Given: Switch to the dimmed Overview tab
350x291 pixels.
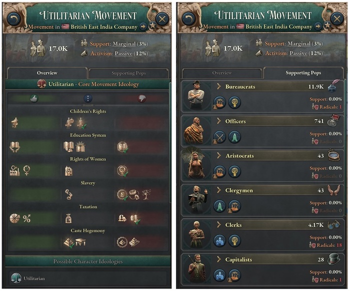Looking at the screenshot, I should click(x=222, y=73).
